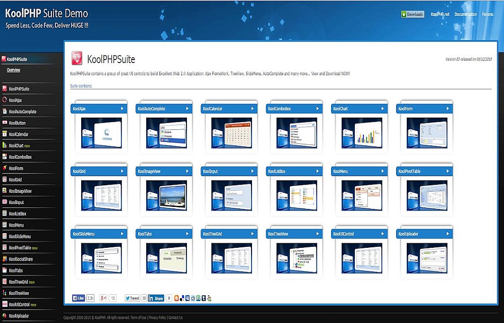Click the KoolAutoComplete sidebar icon
Image resolution: width=504 pixels, height=323 pixels.
click(5, 112)
